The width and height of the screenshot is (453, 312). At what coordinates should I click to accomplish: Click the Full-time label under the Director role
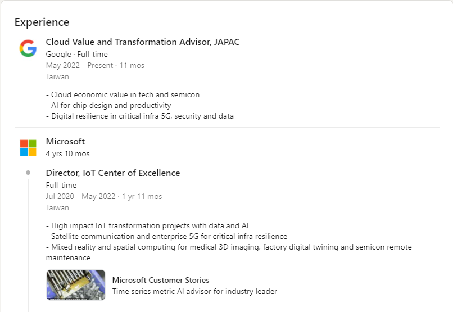tap(61, 185)
